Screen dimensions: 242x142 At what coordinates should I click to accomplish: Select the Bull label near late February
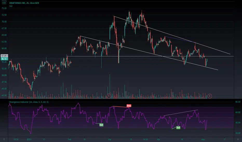[x=101, y=125]
